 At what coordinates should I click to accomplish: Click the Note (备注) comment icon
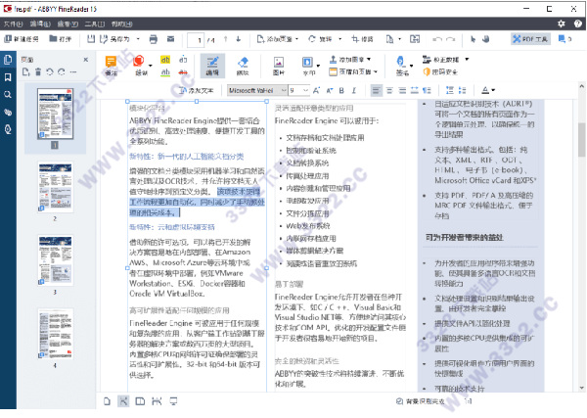pos(111,62)
